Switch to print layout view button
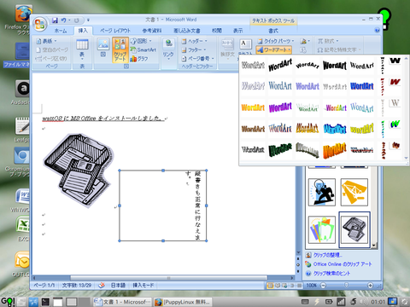 point(270,286)
